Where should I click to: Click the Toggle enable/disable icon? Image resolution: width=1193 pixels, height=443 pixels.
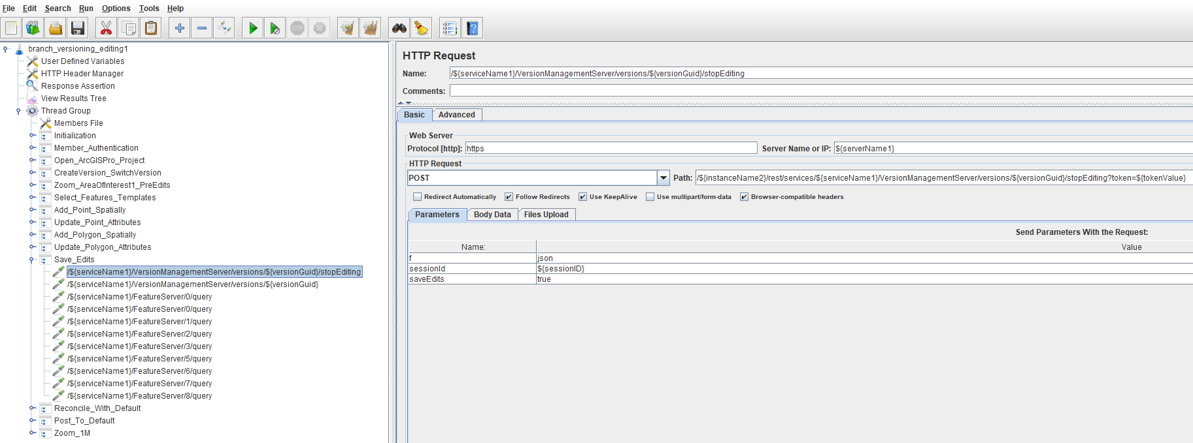pyautogui.click(x=224, y=28)
